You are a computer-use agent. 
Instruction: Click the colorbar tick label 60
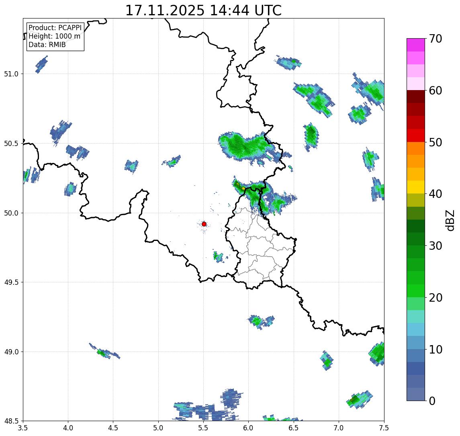[x=435, y=90]
